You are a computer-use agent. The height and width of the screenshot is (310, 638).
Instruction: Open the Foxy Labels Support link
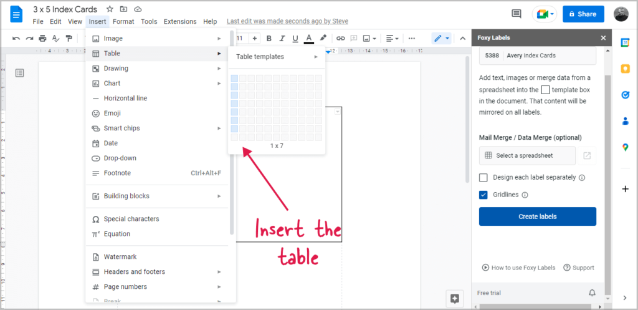tap(579, 268)
